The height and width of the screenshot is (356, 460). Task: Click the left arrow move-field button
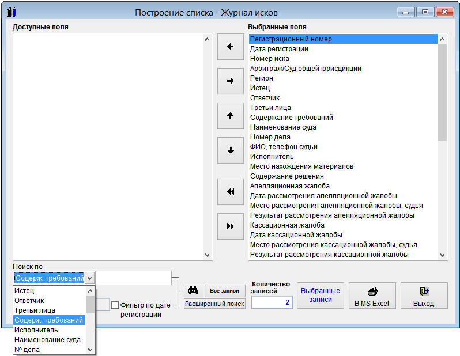coord(231,47)
